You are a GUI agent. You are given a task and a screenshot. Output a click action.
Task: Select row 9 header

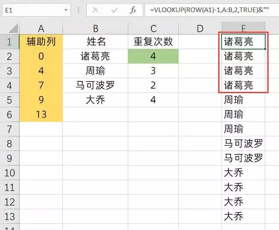click(x=10, y=159)
